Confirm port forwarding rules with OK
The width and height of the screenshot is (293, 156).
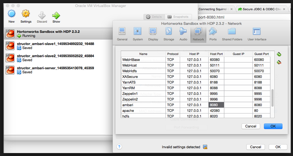273,126
